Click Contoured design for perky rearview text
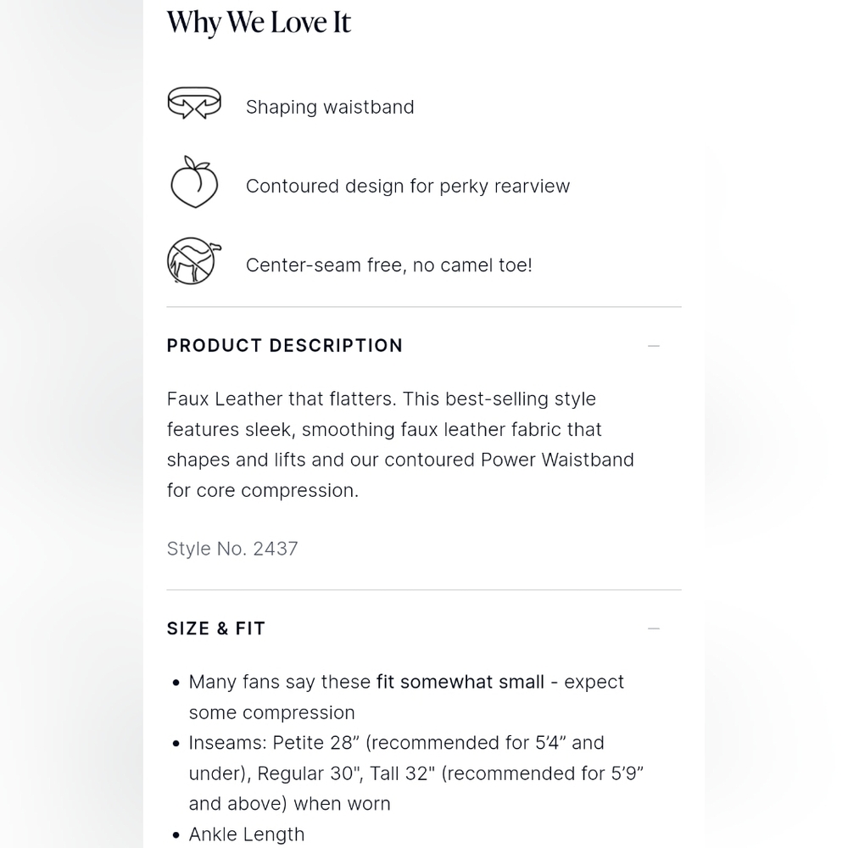Screen dimensions: 848x848 [x=408, y=186]
